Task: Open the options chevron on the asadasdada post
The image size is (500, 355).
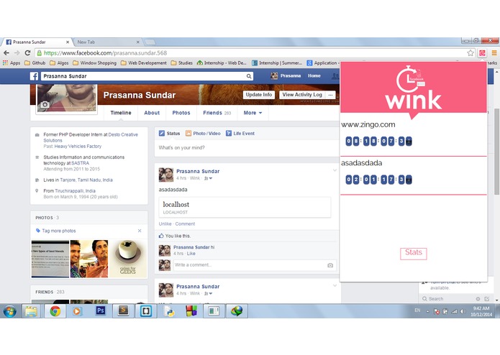Action: [335, 170]
